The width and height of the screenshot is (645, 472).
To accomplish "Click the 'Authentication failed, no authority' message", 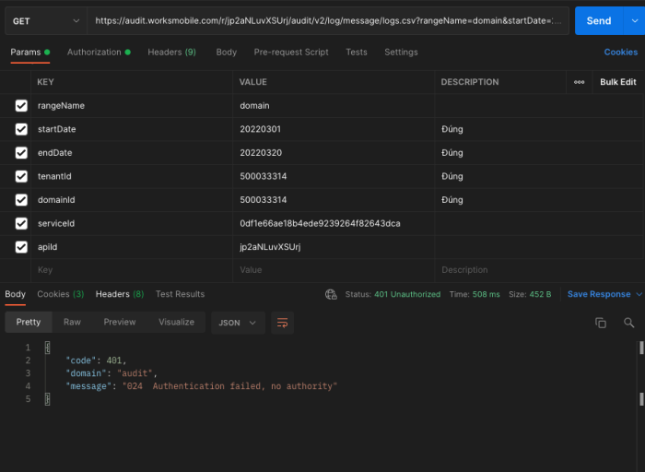I will [244, 386].
